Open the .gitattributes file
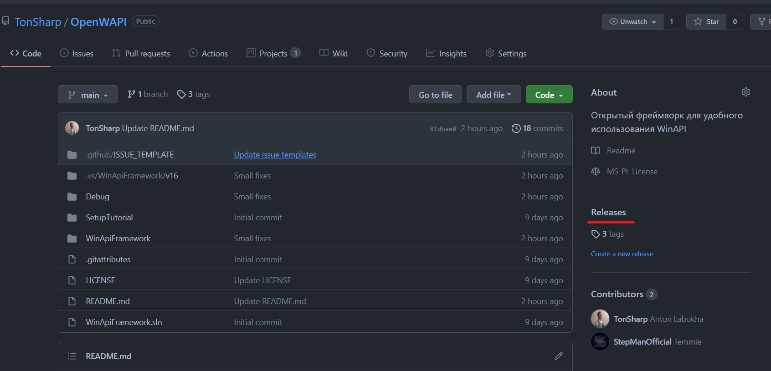Screen dimensions: 771x371 coord(108,259)
